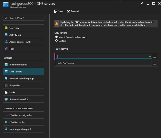Click the Discard X icon
The image size is (161, 138).
[x=68, y=11]
